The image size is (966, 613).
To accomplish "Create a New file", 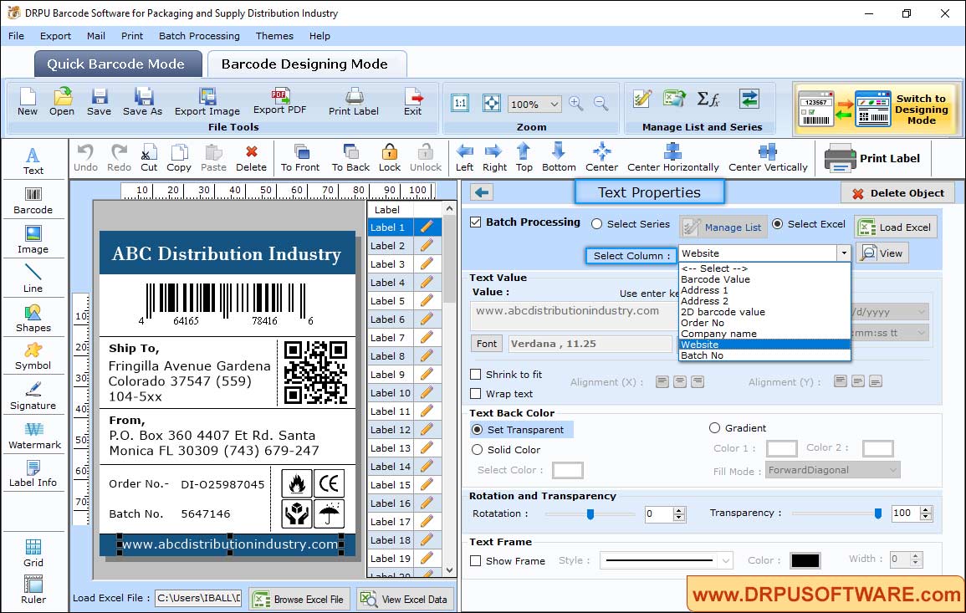I will [28, 102].
